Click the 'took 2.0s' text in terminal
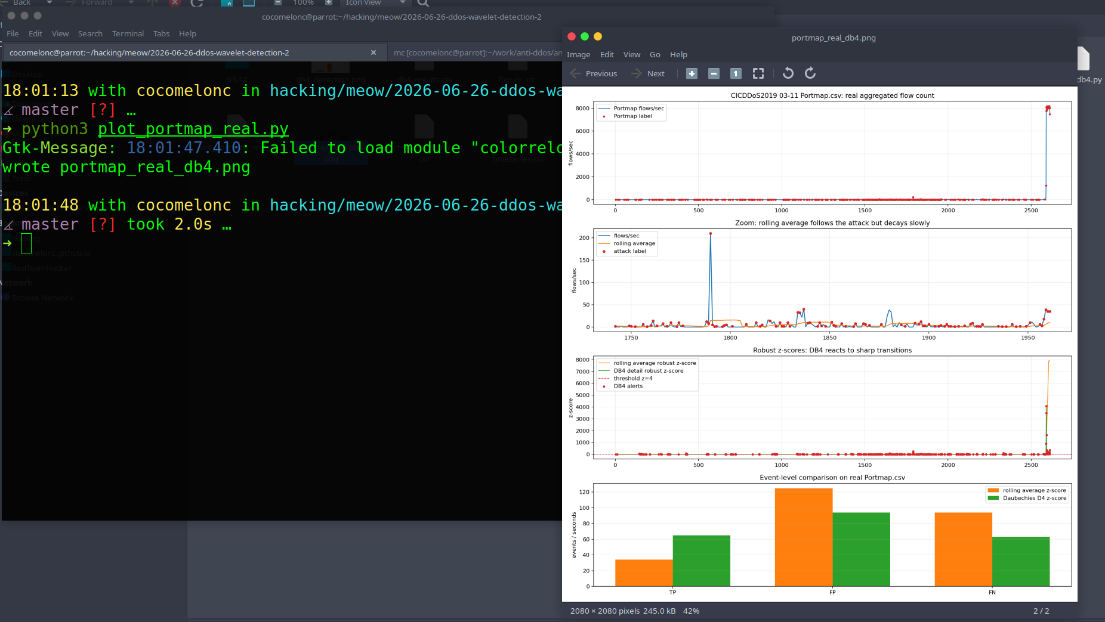Viewport: 1105px width, 622px height. pos(169,224)
